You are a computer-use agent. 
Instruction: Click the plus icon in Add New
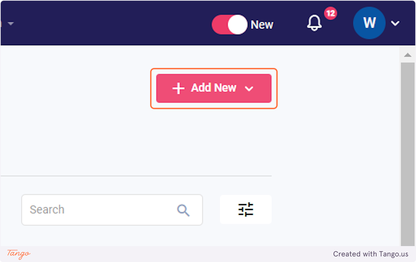click(x=178, y=88)
